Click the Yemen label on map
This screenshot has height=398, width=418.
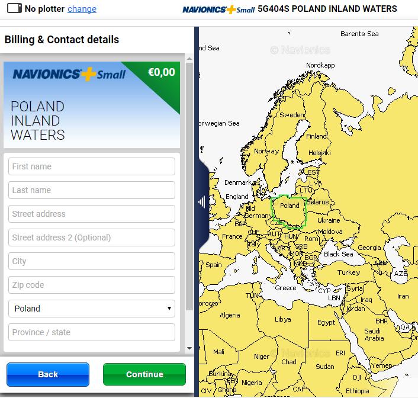(x=381, y=365)
